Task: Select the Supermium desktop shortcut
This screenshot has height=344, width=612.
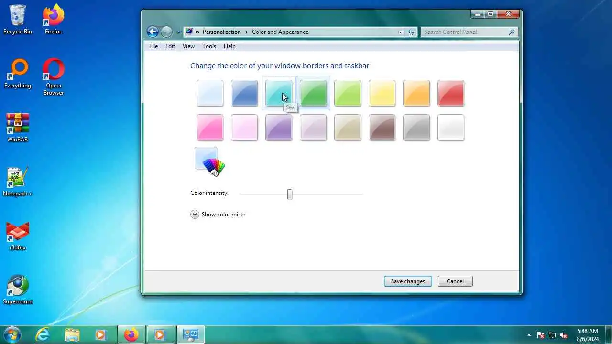Action: 18,290
